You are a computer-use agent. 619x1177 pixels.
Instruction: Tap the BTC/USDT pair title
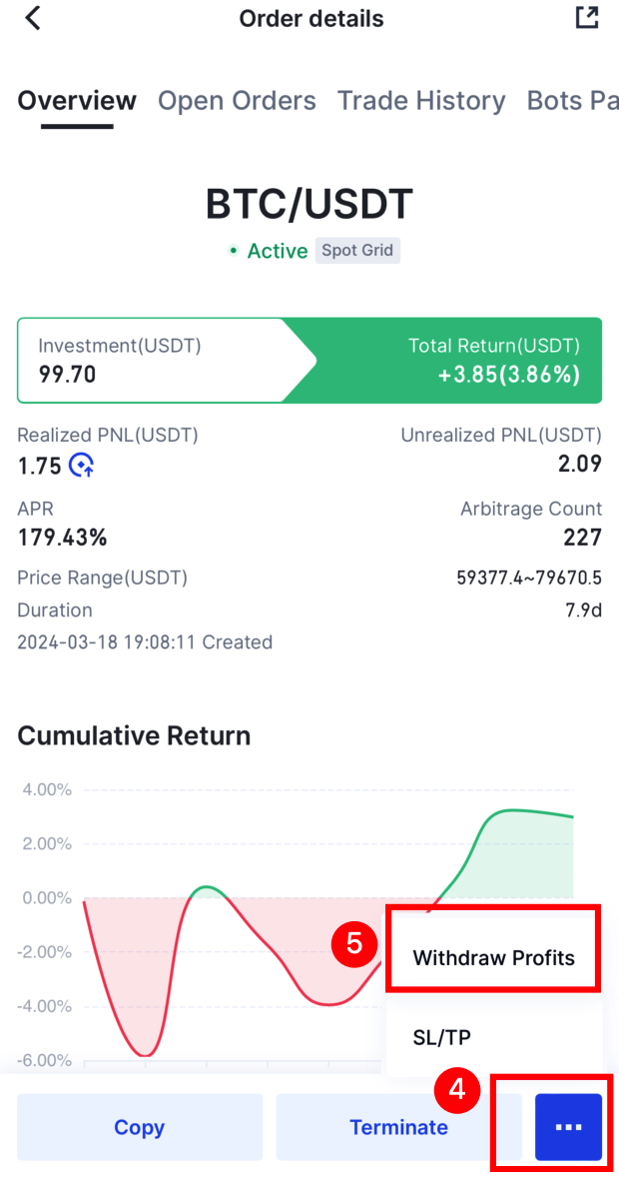(309, 205)
